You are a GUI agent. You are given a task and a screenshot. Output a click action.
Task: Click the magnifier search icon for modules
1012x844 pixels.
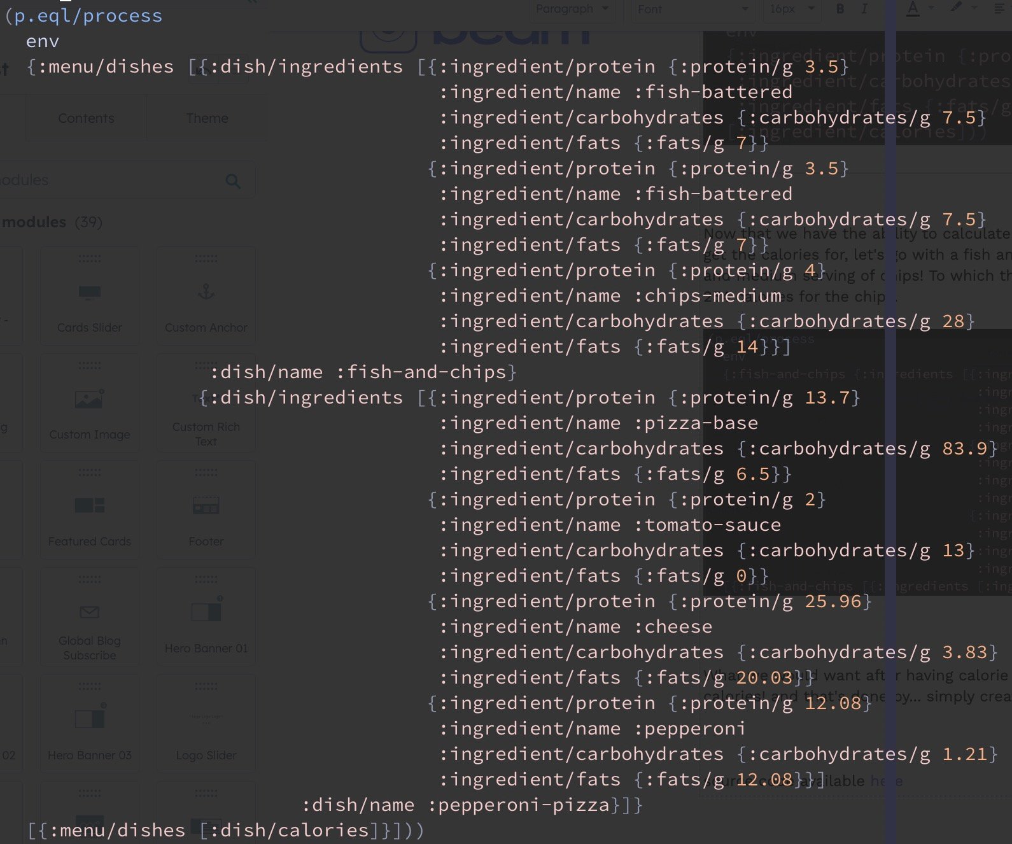233,181
